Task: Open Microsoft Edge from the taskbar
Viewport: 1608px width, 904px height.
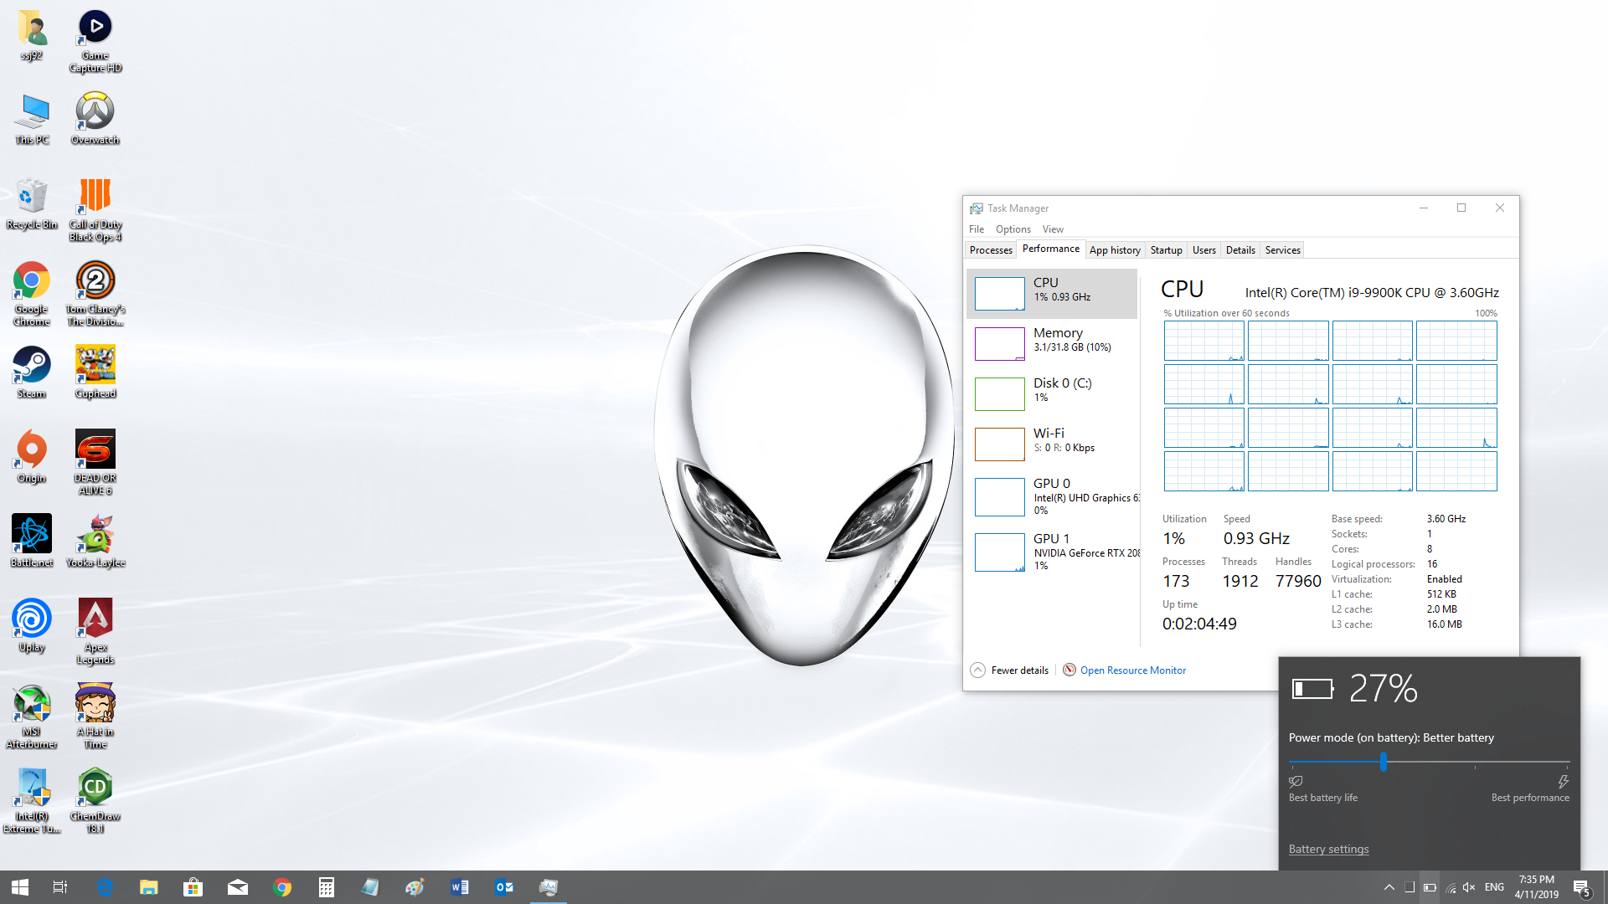Action: [105, 887]
